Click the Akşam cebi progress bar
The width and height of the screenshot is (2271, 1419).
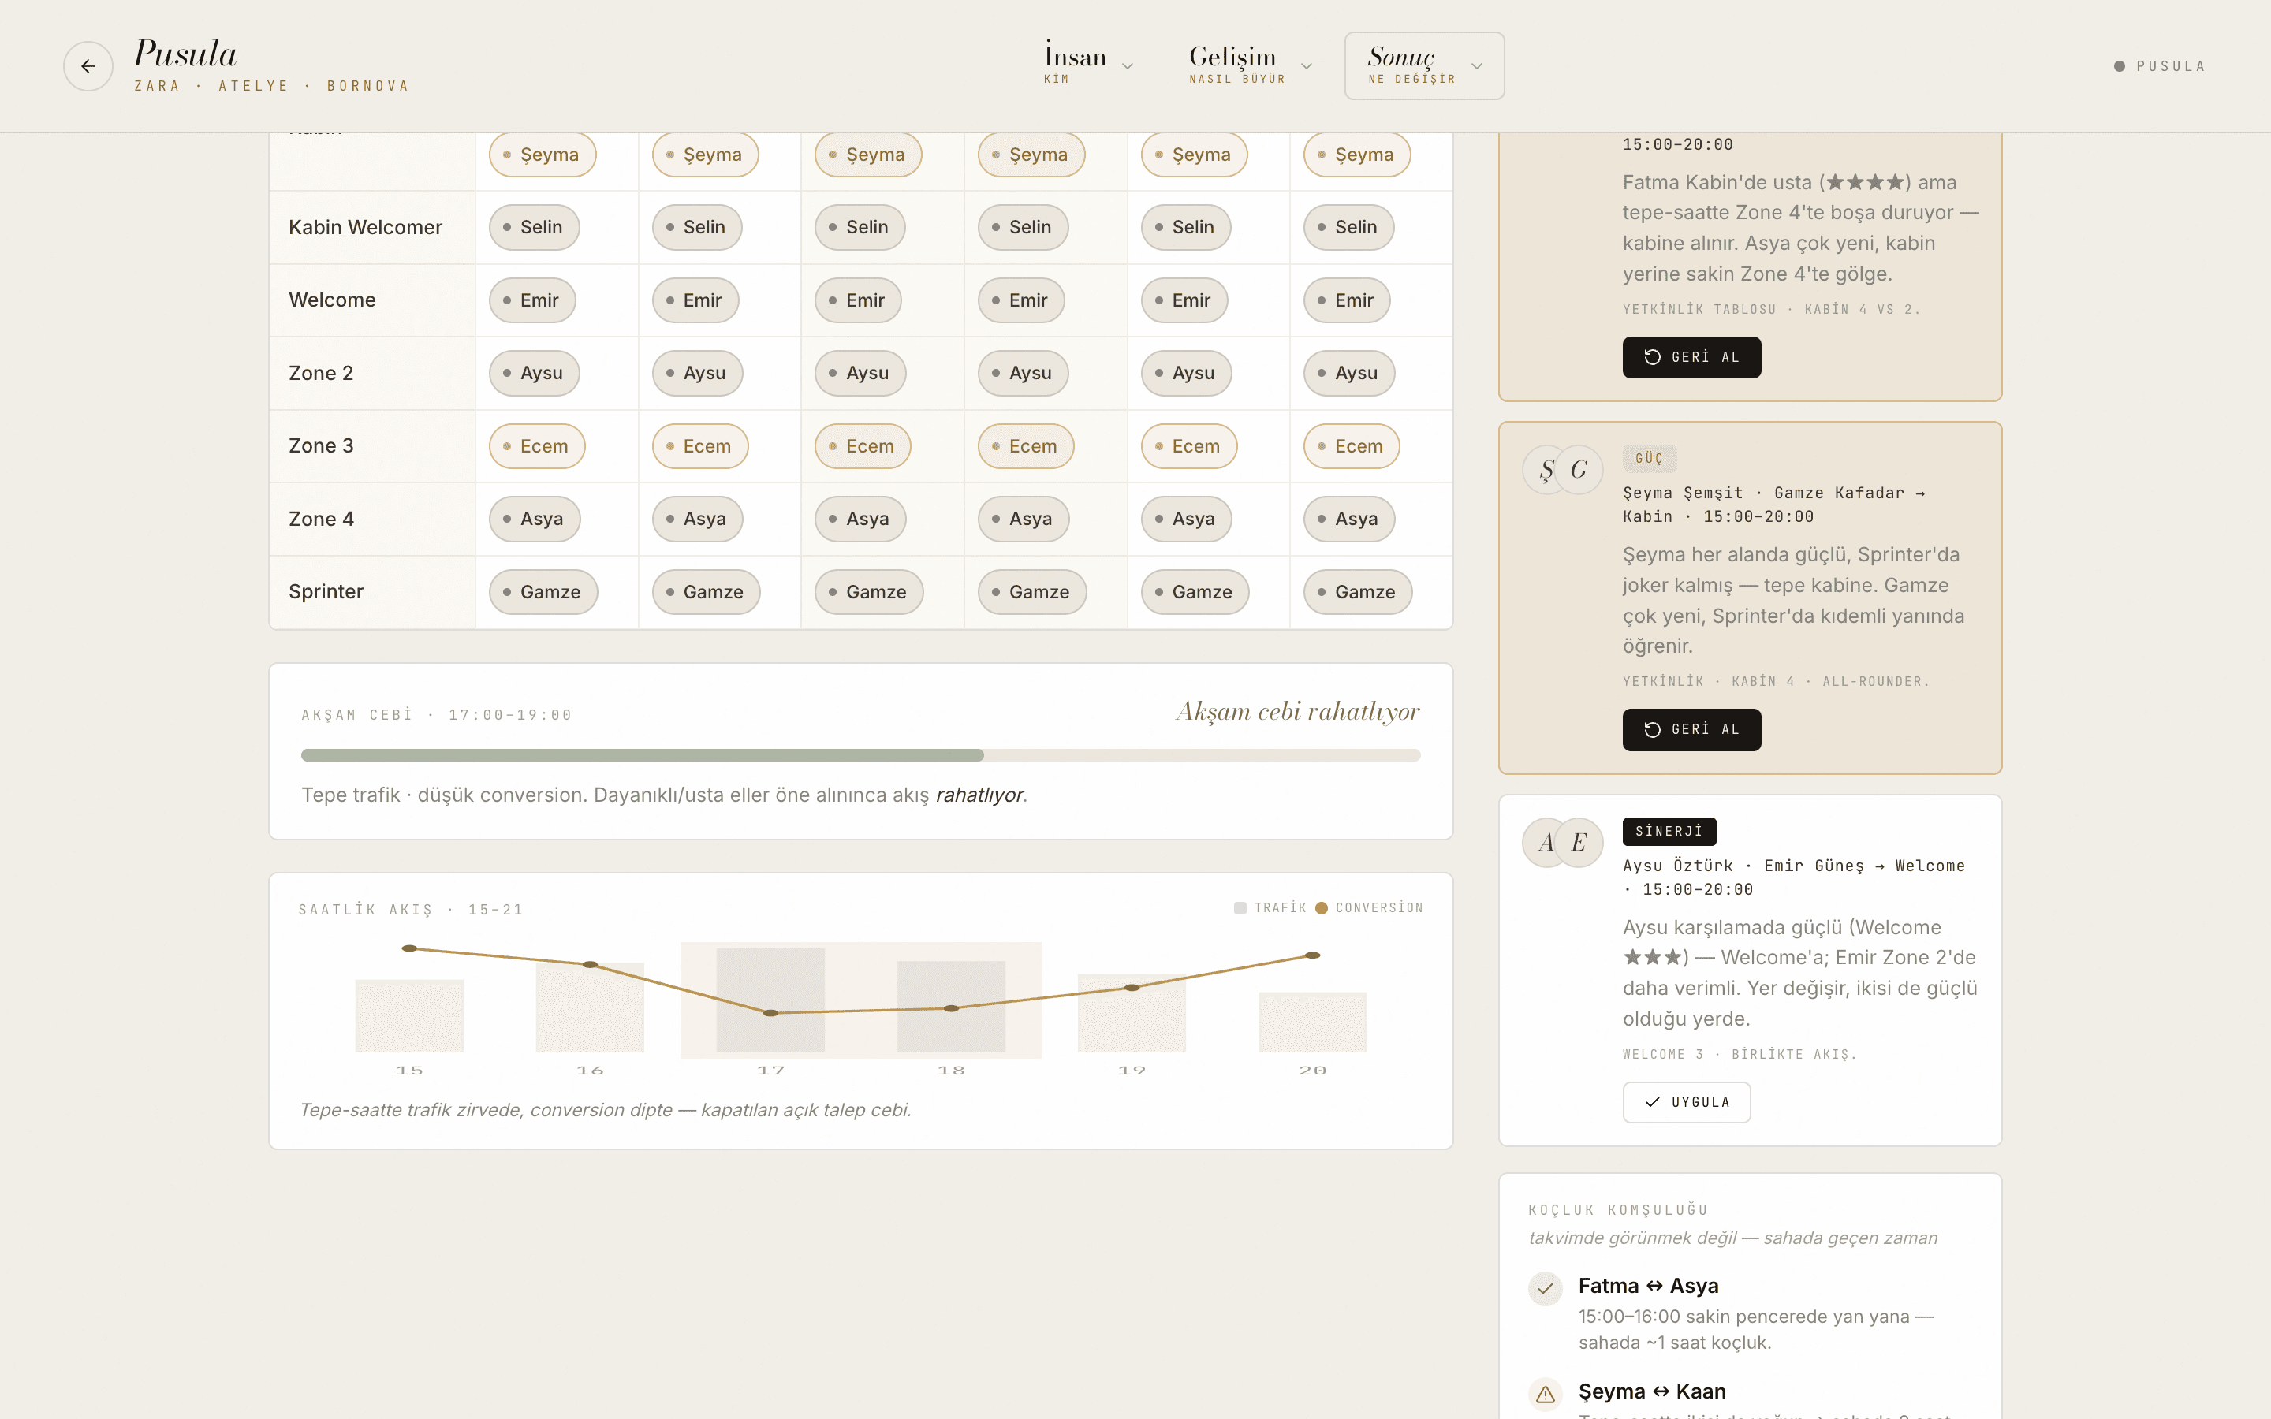pyautogui.click(x=860, y=754)
